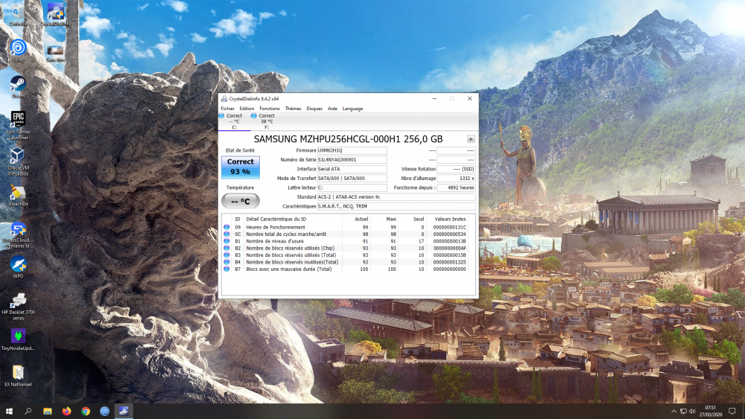745x419 pixels.
Task: Open the Disques menu
Action: [314, 109]
